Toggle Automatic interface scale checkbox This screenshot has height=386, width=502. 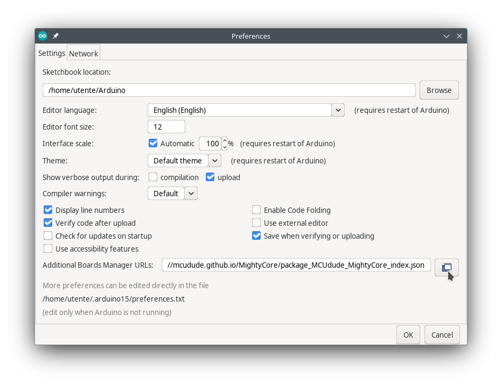153,143
